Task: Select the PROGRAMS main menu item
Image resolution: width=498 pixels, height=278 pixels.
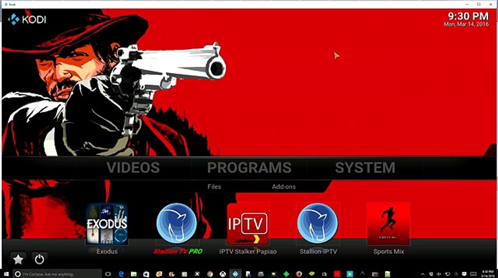Action: 249,168
